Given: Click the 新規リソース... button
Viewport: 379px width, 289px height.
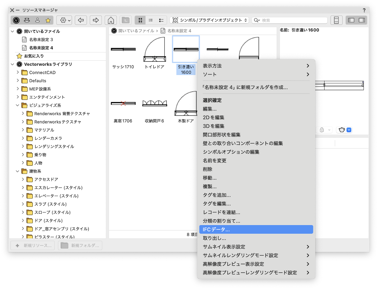Looking at the screenshot, I should [x=33, y=245].
